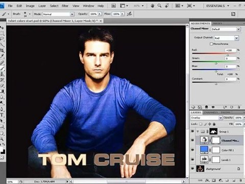Viewport: 245px width, 184px height.
Task: Select the Rectangular Marquee tool
Action: click(x=2, y=33)
